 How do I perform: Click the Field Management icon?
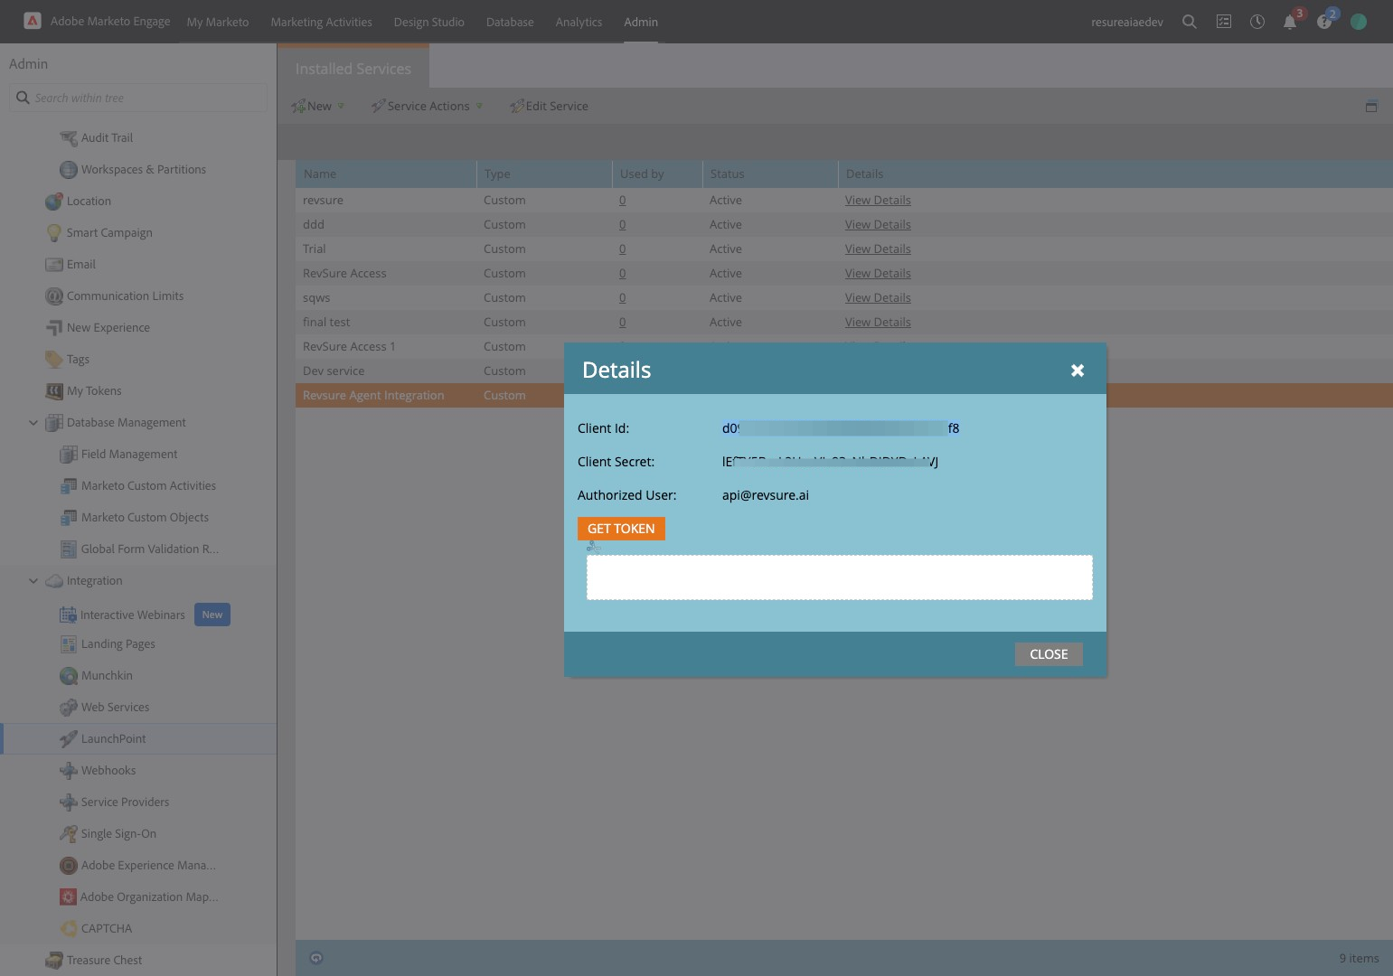coord(69,454)
